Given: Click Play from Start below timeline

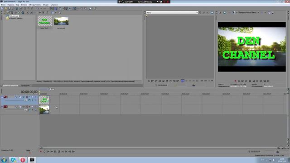Looking at the screenshot, I should click(48, 152).
